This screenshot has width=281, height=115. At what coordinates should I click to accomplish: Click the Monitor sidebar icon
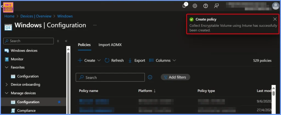[7, 59]
